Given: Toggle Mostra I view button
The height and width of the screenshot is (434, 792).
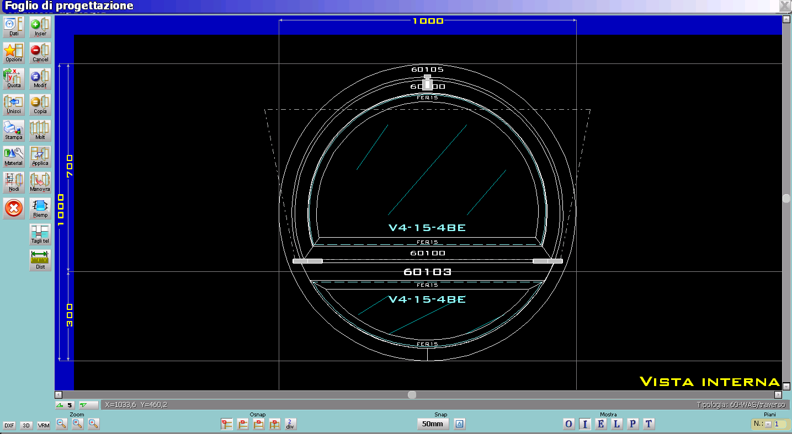Looking at the screenshot, I should [x=584, y=424].
